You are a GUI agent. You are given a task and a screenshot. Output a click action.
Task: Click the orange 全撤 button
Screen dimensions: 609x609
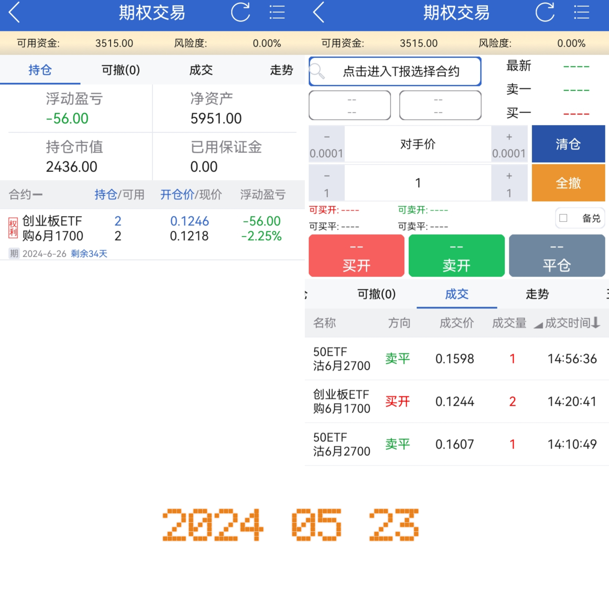point(568,183)
